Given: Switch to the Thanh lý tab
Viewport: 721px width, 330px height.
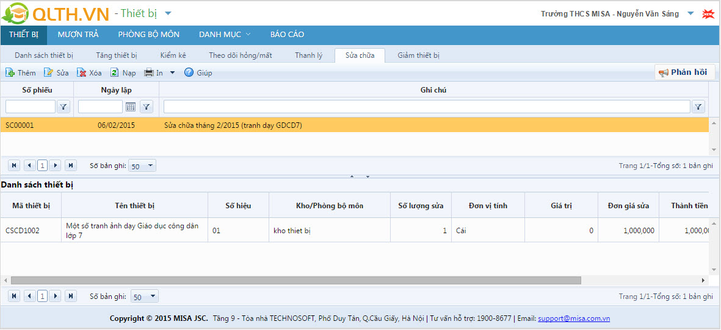Looking at the screenshot, I should [308, 55].
